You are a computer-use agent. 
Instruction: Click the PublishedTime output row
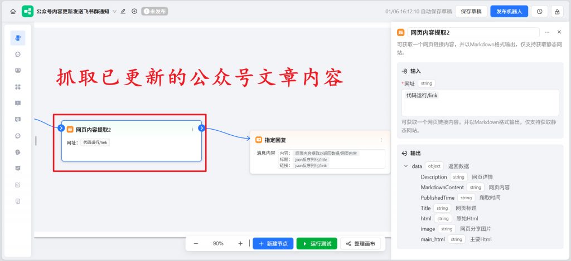[460, 198]
